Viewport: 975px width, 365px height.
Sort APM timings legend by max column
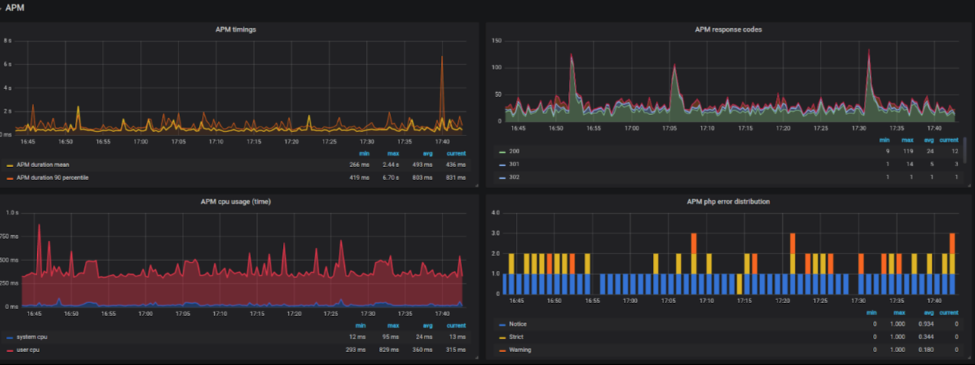click(x=393, y=153)
